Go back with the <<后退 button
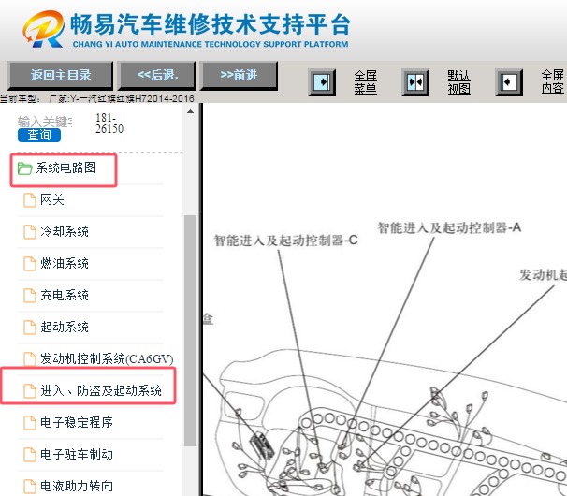The width and height of the screenshot is (567, 496). click(157, 75)
